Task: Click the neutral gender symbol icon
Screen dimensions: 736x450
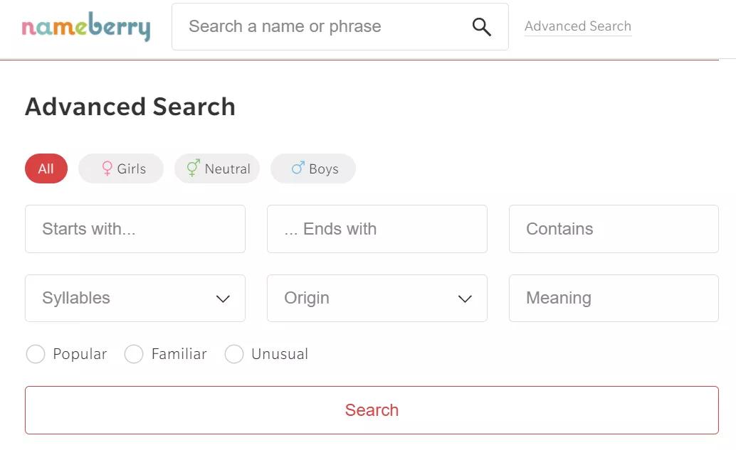Action: click(x=193, y=168)
